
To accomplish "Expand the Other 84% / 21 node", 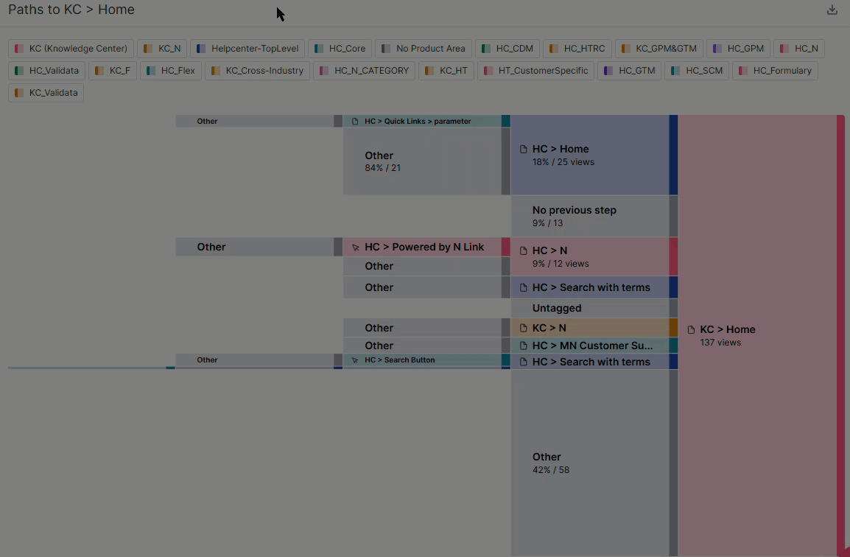I will click(x=422, y=161).
